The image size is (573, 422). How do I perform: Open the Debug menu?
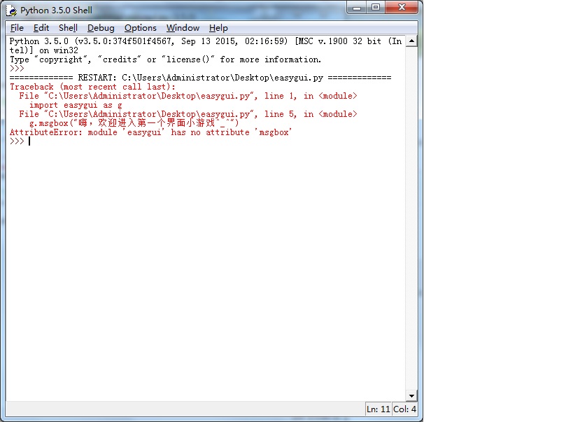101,28
